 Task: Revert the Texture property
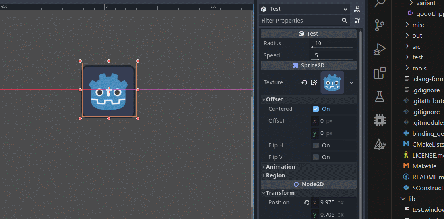pyautogui.click(x=304, y=82)
